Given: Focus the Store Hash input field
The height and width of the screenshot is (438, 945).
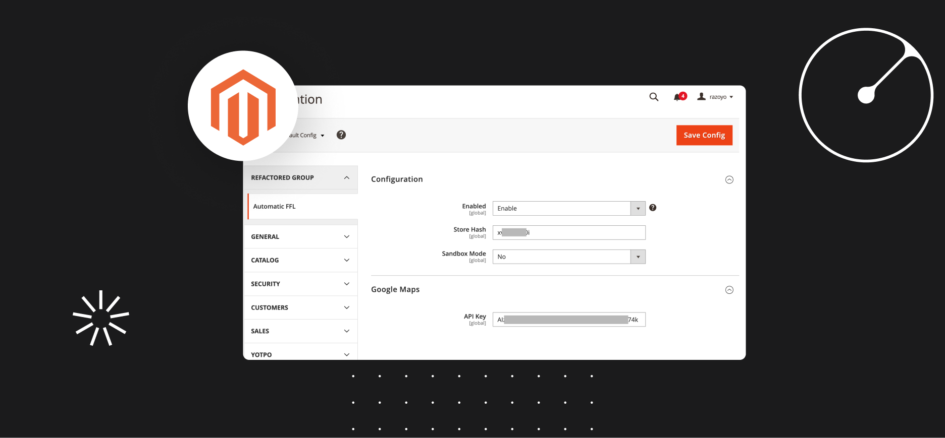Looking at the screenshot, I should [569, 232].
